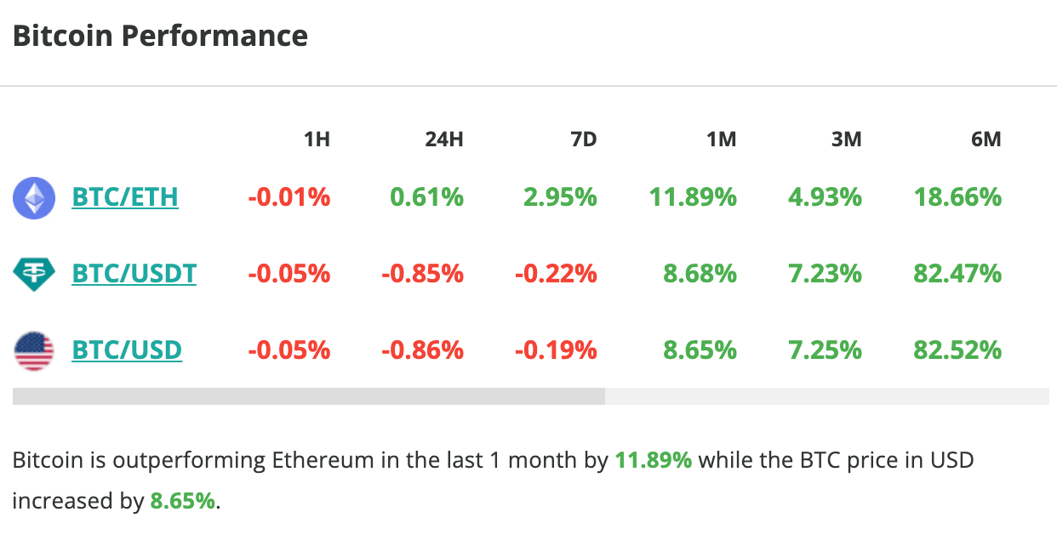Viewport: 1057px width, 546px height.
Task: Click the Bitcoin Performance heading
Action: coord(160,35)
